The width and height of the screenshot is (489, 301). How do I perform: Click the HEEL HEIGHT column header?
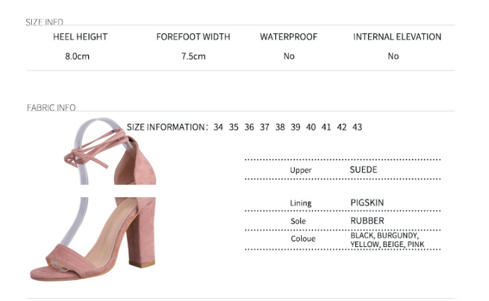pos(80,37)
